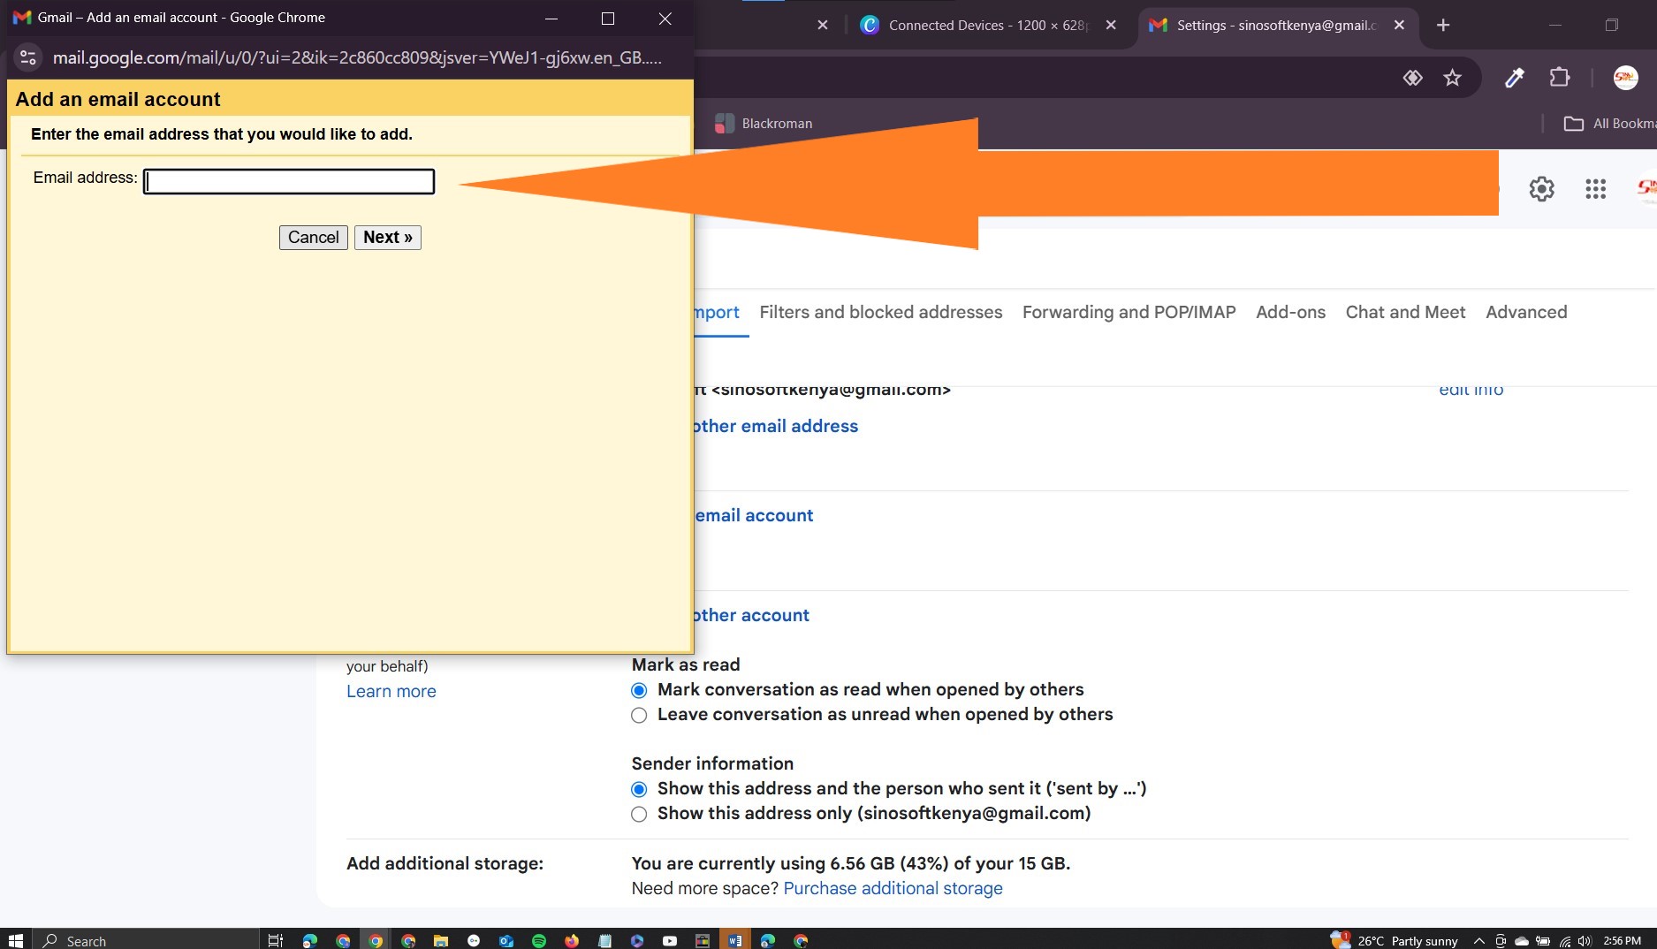Click the Next button in the dialog
Viewport: 1657px width, 949px height.
pyautogui.click(x=387, y=237)
